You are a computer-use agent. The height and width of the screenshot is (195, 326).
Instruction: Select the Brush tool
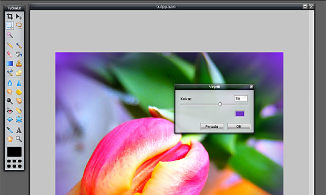point(19,45)
